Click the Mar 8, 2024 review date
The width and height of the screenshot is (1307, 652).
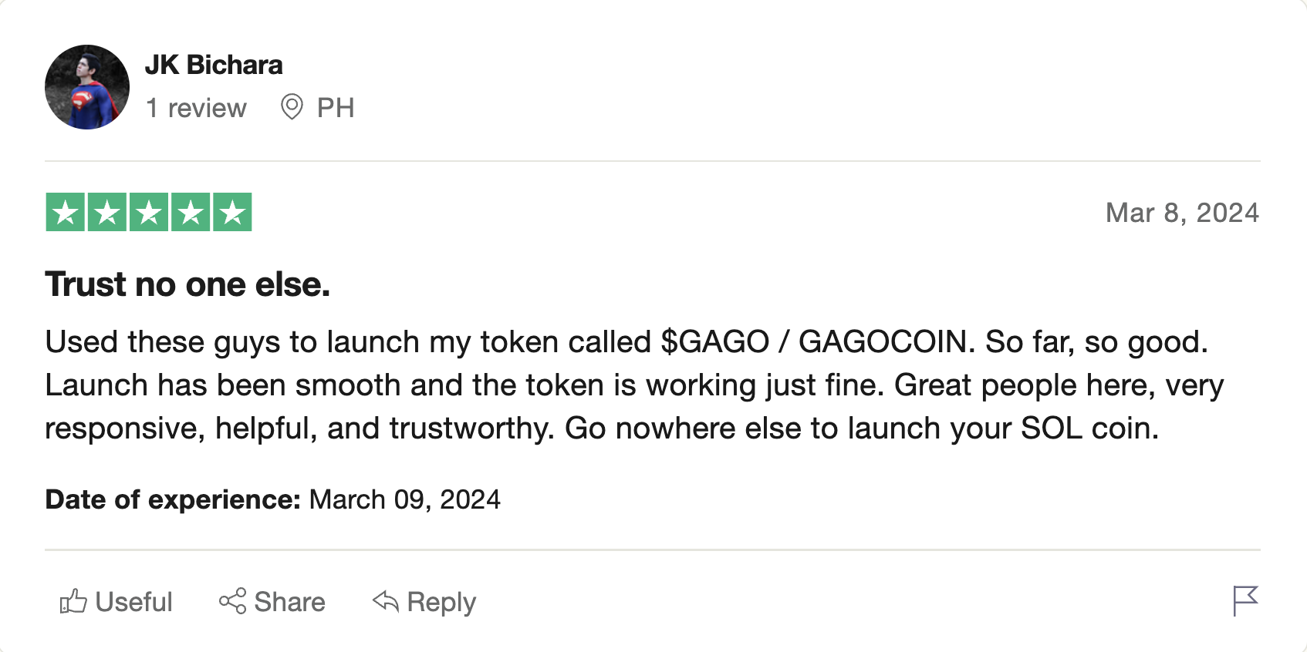(1181, 213)
